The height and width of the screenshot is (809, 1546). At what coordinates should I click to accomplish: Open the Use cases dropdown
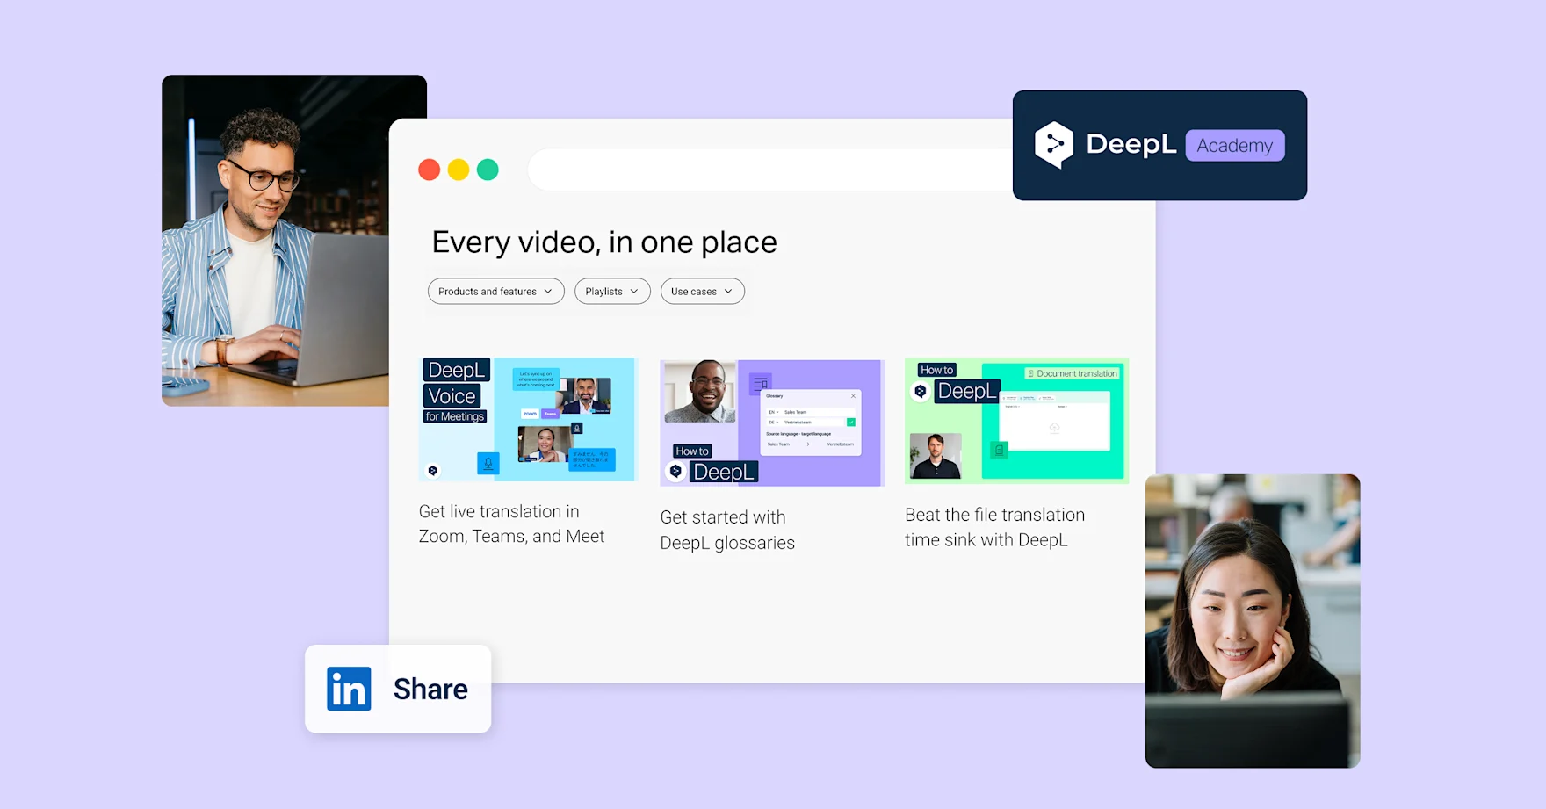(703, 292)
